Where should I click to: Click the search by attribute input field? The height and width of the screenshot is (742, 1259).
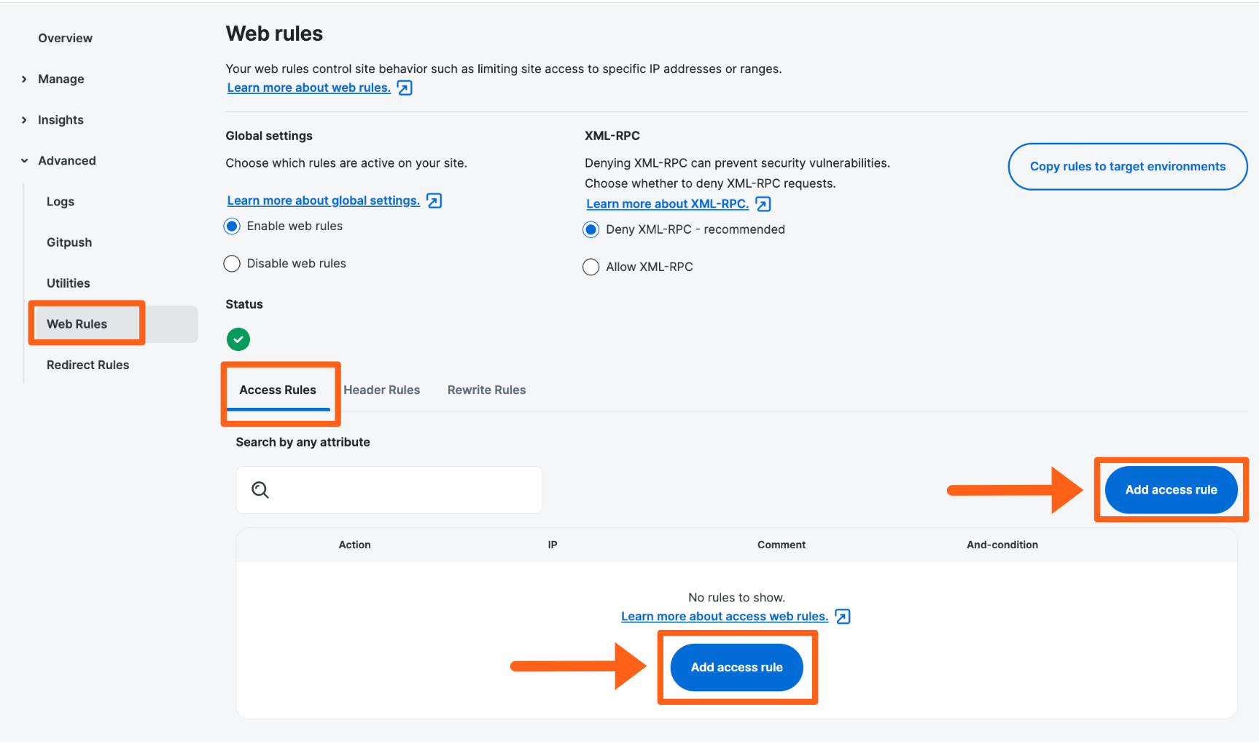[389, 489]
